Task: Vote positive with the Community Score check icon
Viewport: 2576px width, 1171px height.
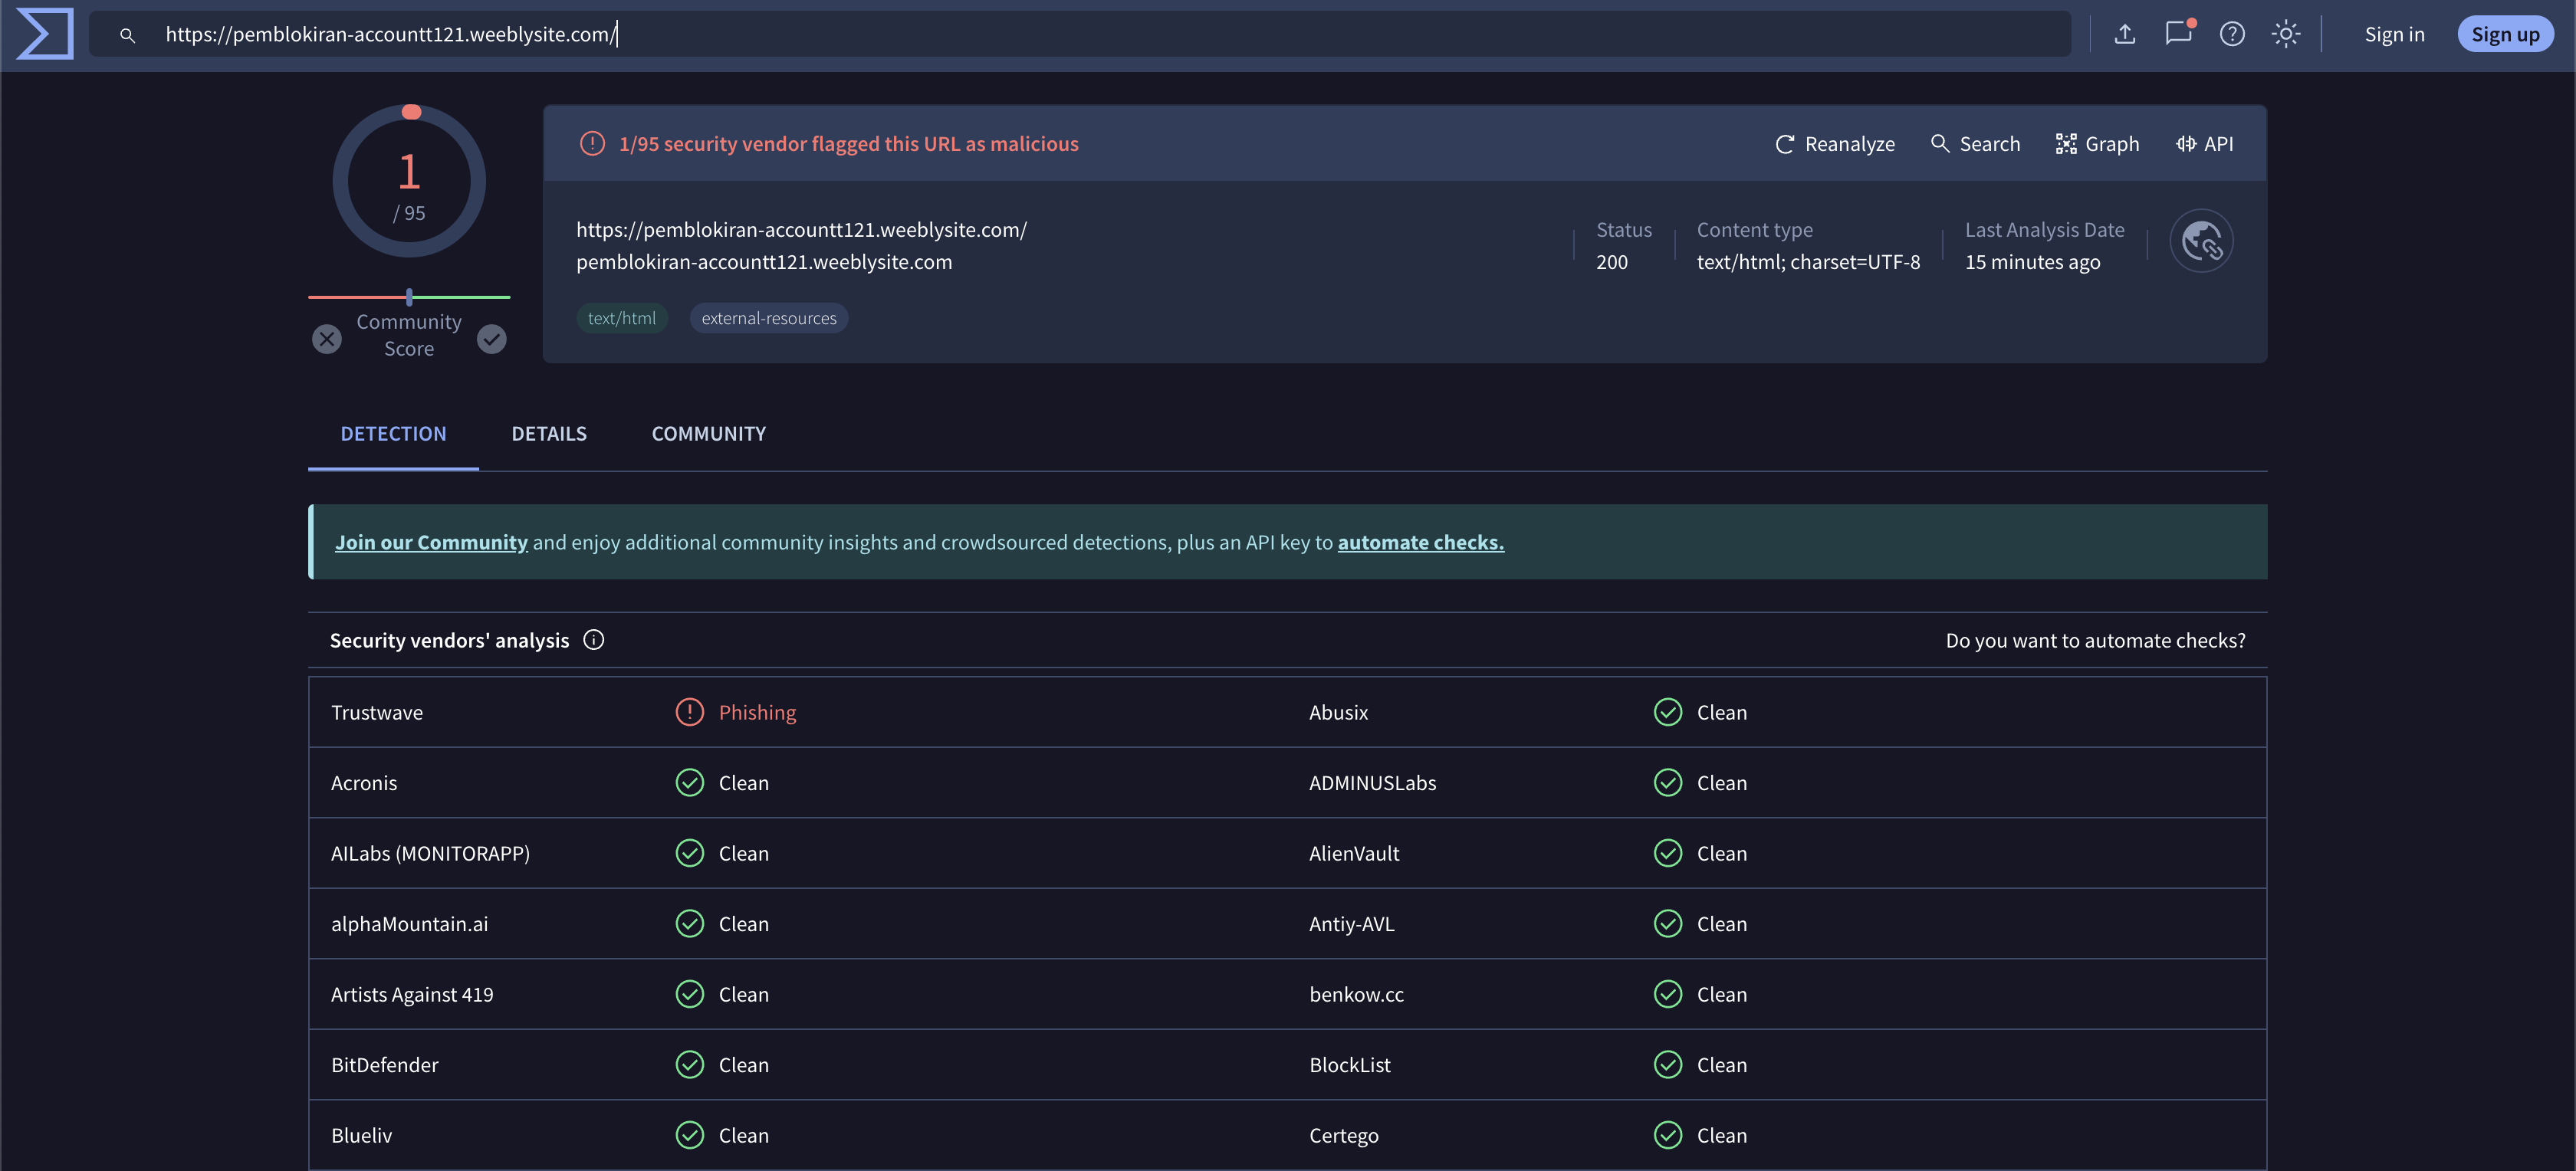Action: (491, 339)
